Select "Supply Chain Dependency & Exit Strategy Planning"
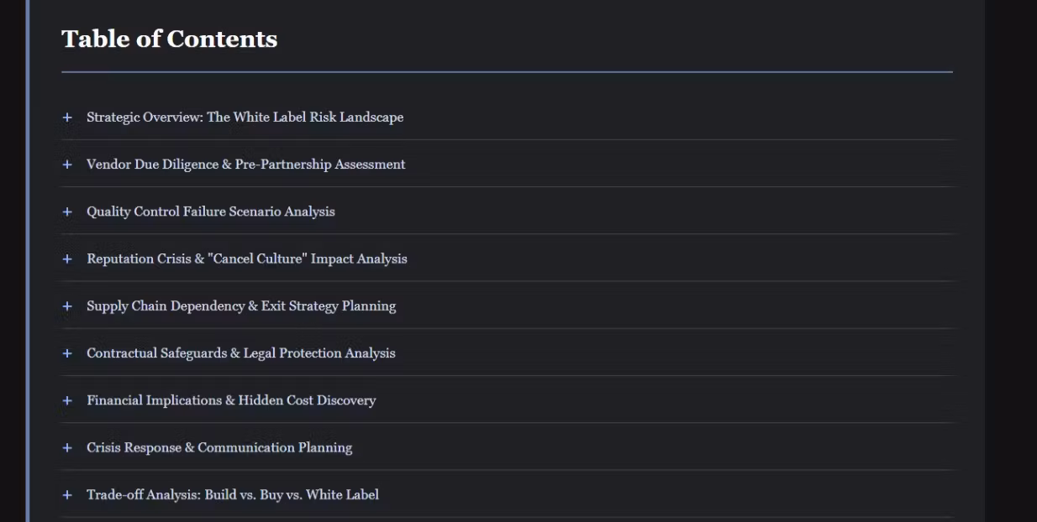The width and height of the screenshot is (1037, 522). 241,306
